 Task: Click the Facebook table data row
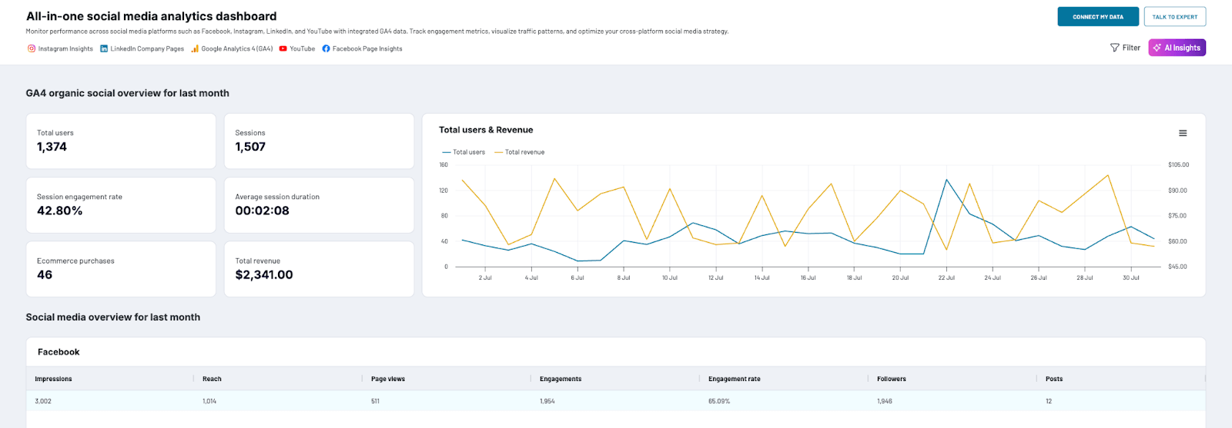615,401
